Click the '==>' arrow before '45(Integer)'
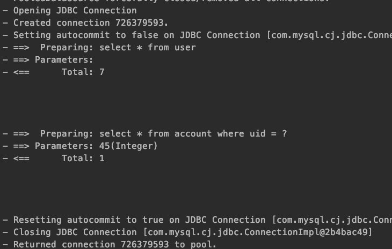 click(x=21, y=146)
